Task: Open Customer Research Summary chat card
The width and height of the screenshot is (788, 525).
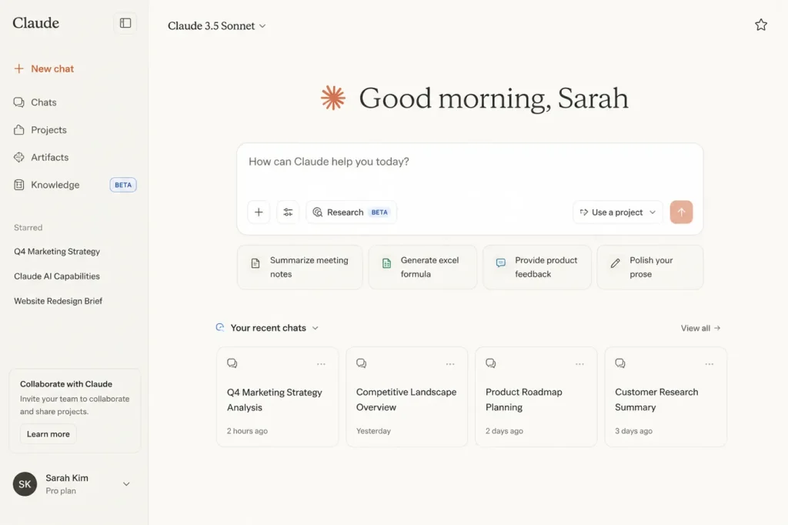Action: coord(666,396)
